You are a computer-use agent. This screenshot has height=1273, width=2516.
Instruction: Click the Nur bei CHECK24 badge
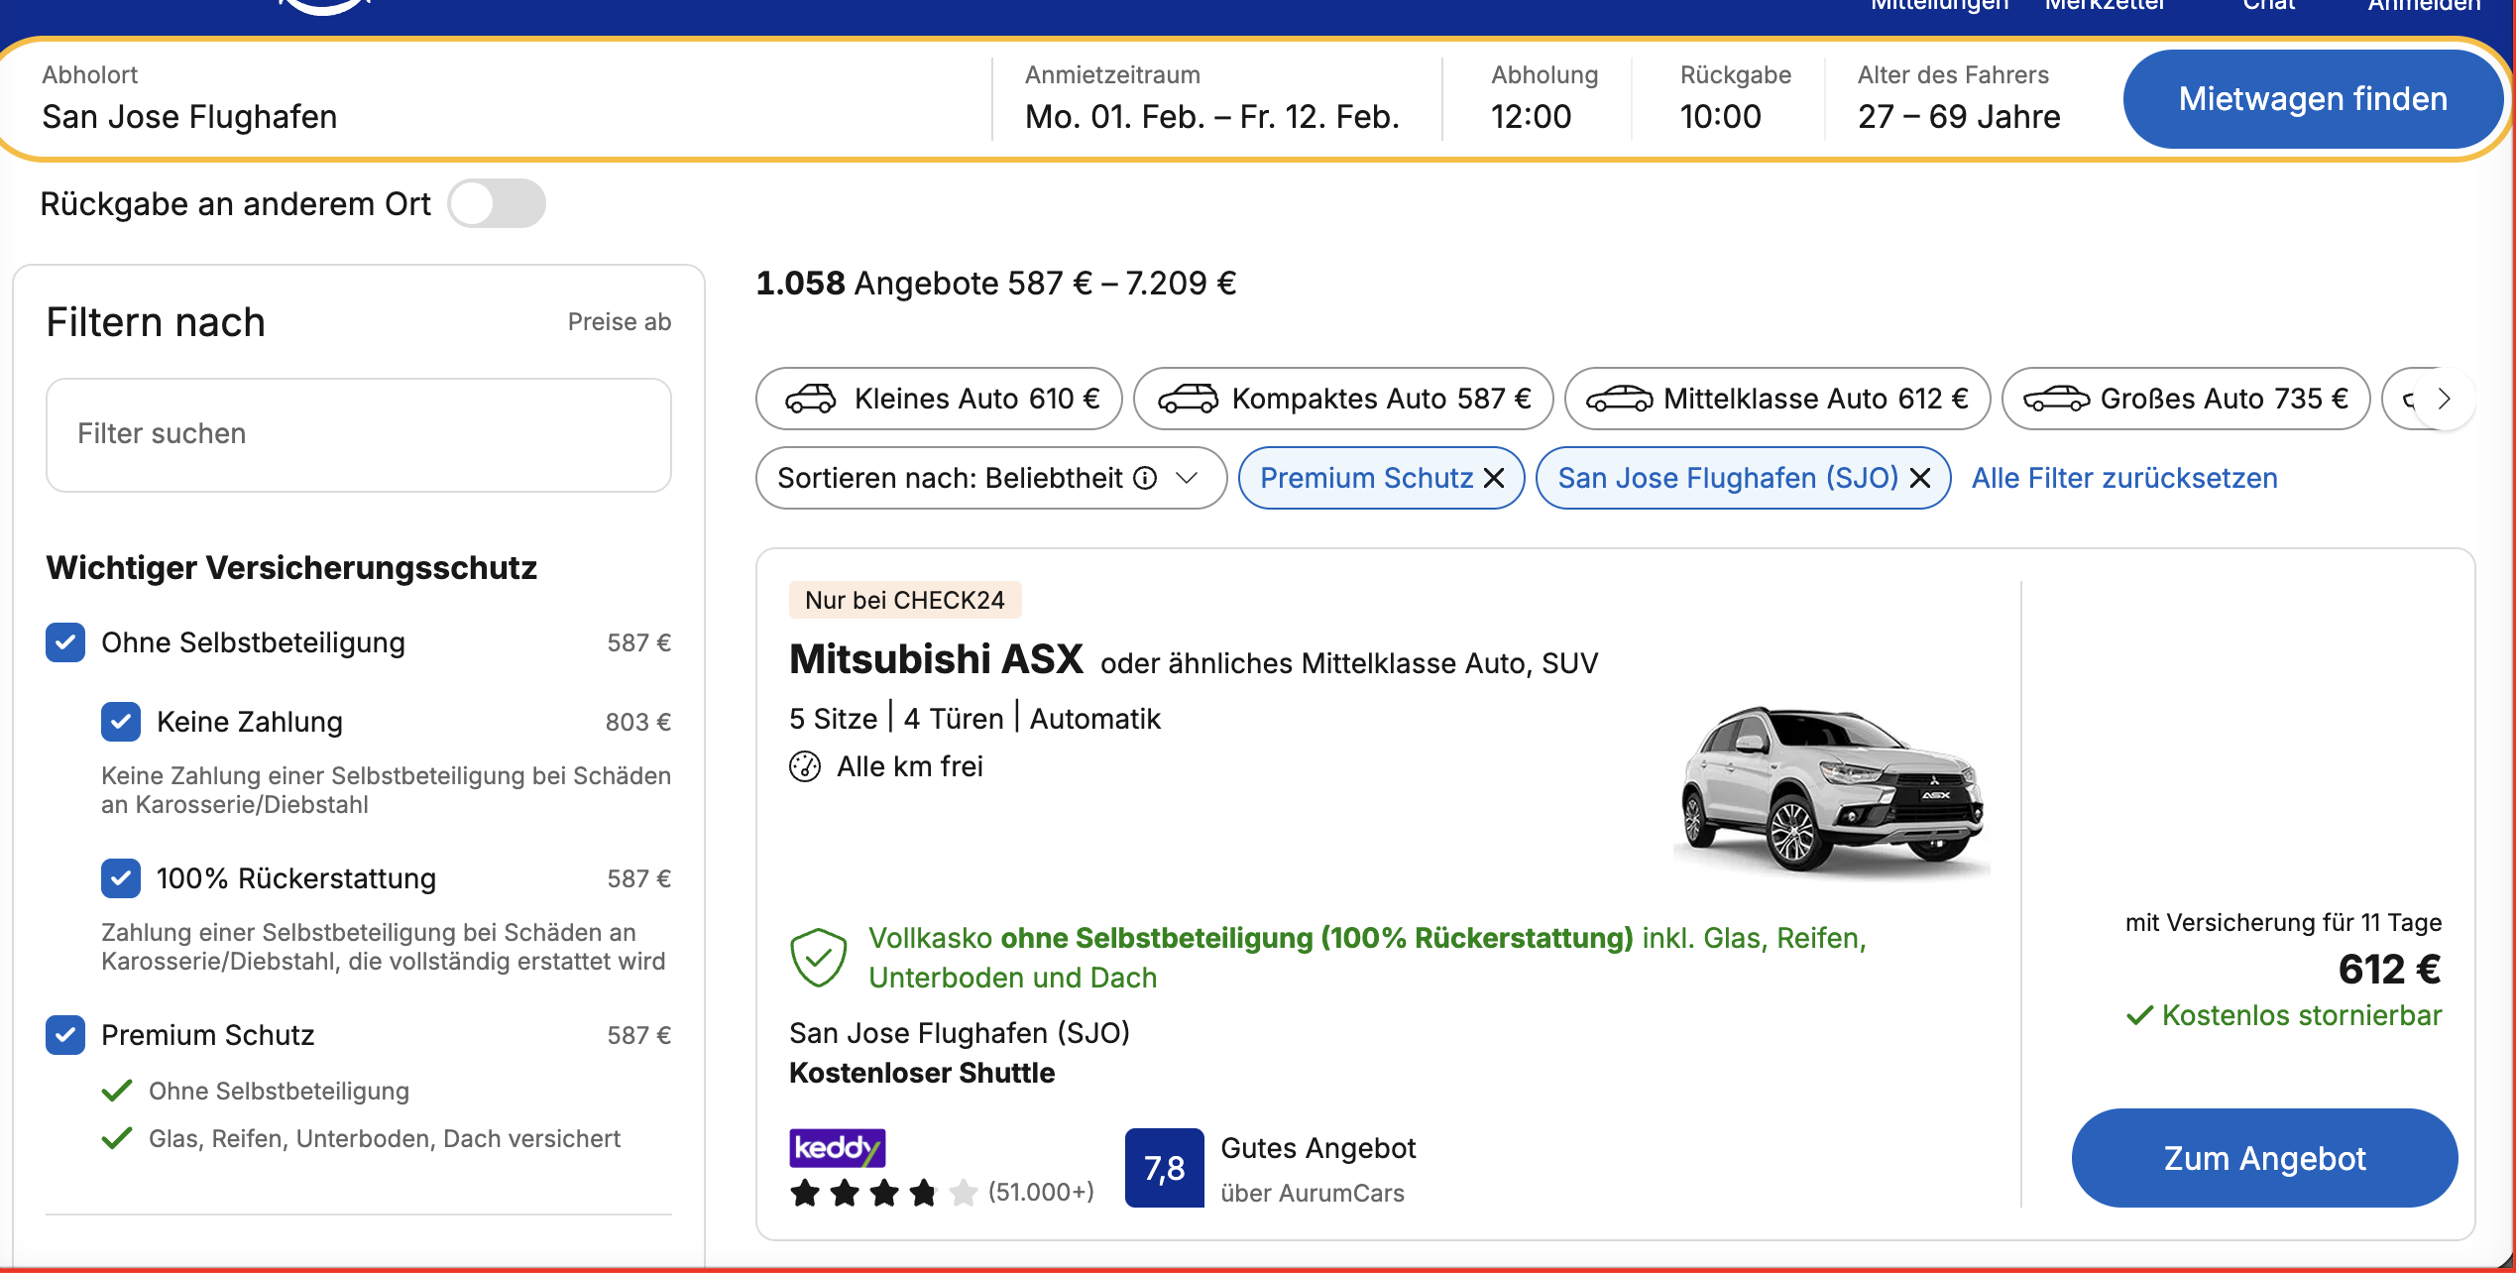click(x=905, y=600)
